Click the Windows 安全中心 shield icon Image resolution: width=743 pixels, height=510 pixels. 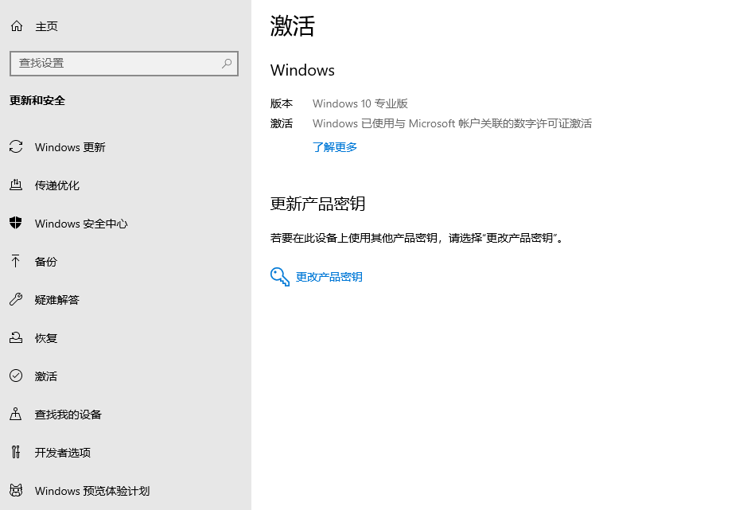pyautogui.click(x=16, y=223)
